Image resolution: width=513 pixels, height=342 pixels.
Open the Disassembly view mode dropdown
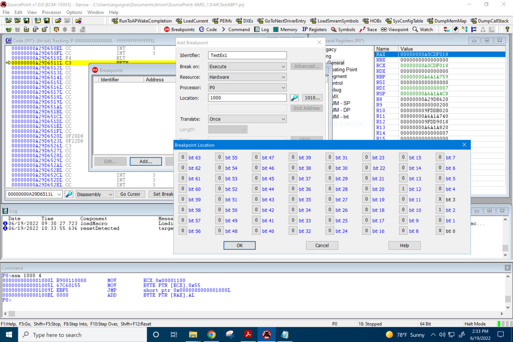95,194
